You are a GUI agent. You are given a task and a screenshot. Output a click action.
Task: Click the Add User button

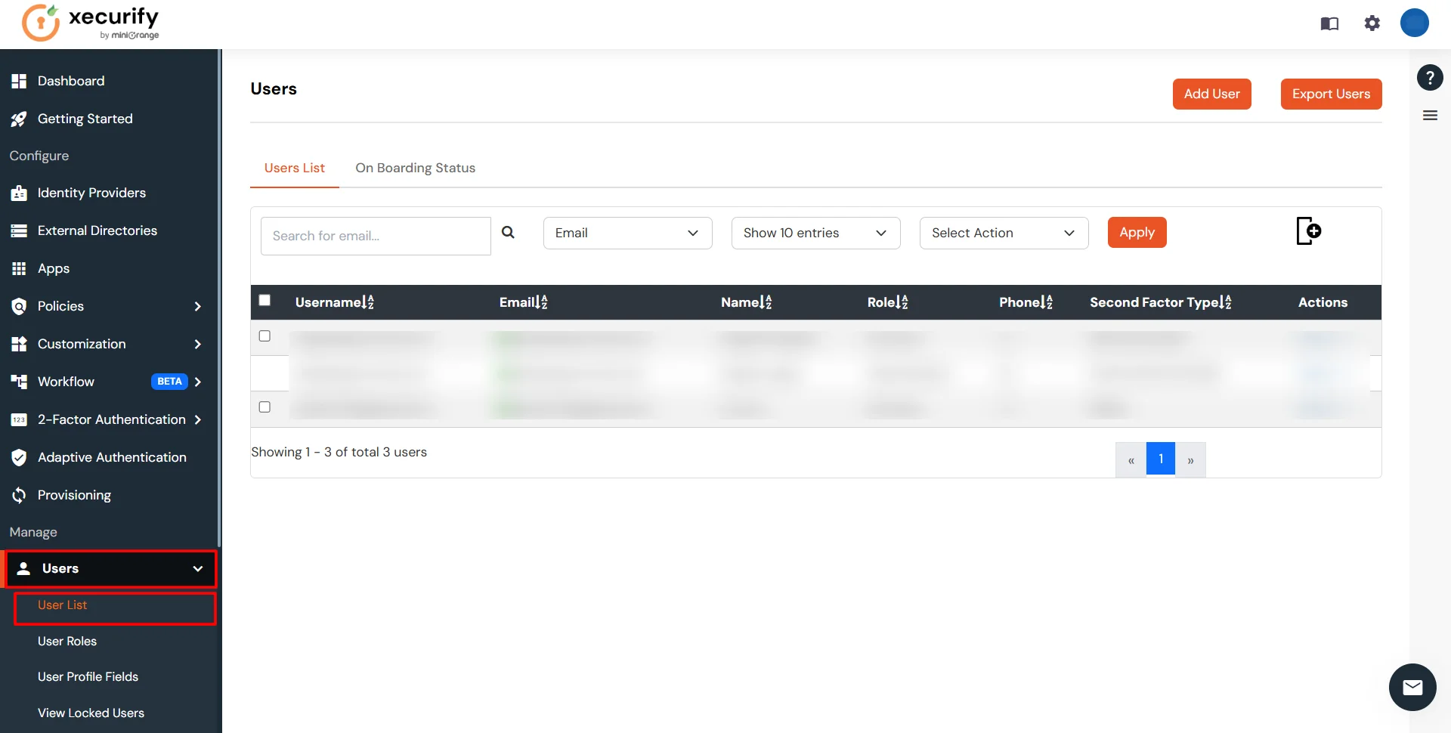(1211, 94)
